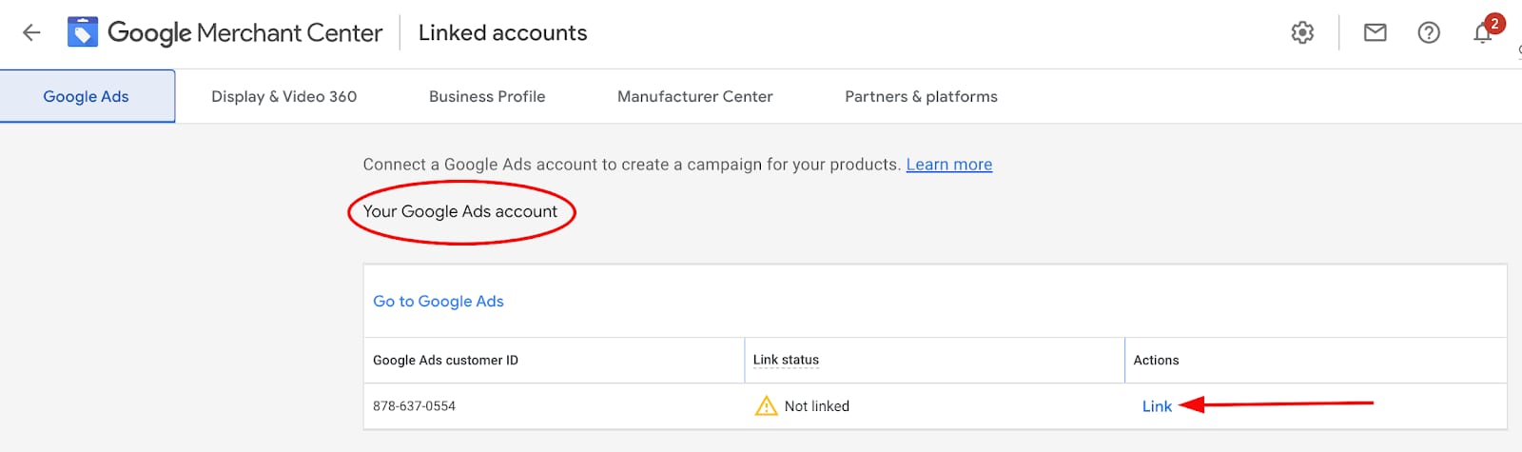Viewport: 1522px width, 452px height.
Task: Click the Go to Google Ads link
Action: click(439, 302)
